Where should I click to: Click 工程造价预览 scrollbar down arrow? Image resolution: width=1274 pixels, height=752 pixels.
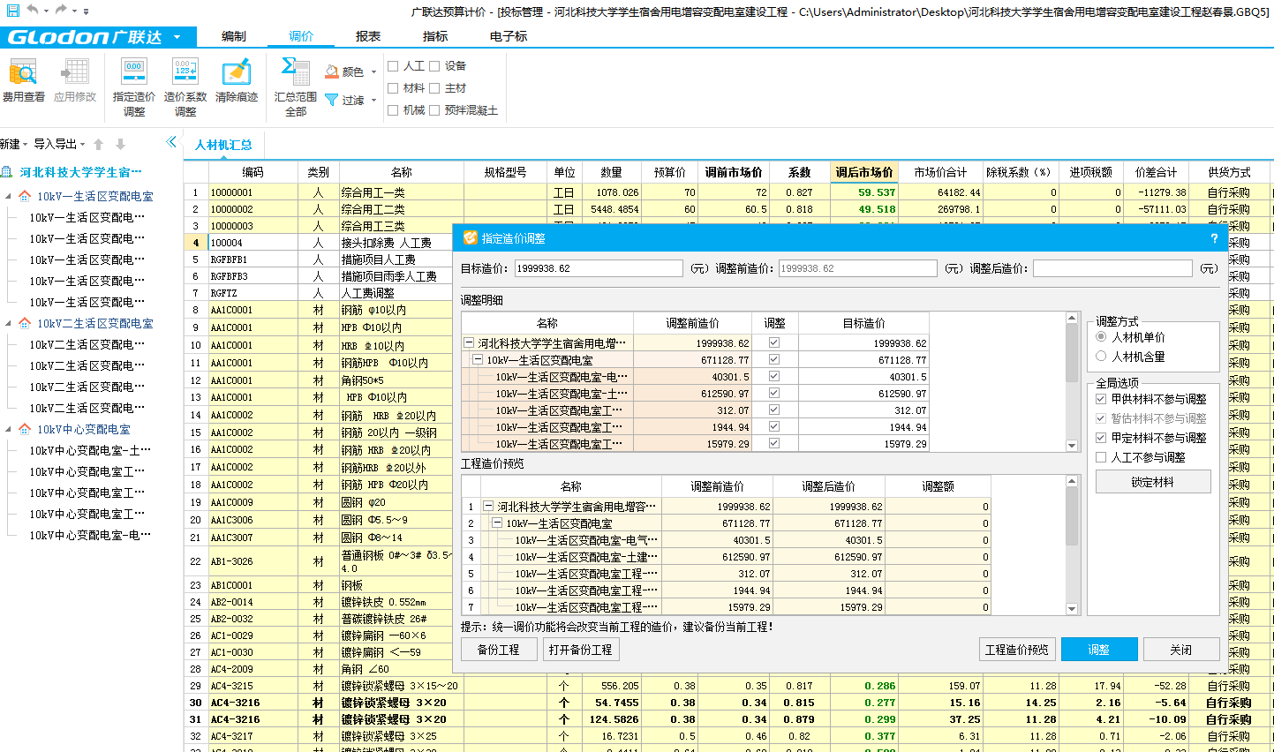(1072, 609)
